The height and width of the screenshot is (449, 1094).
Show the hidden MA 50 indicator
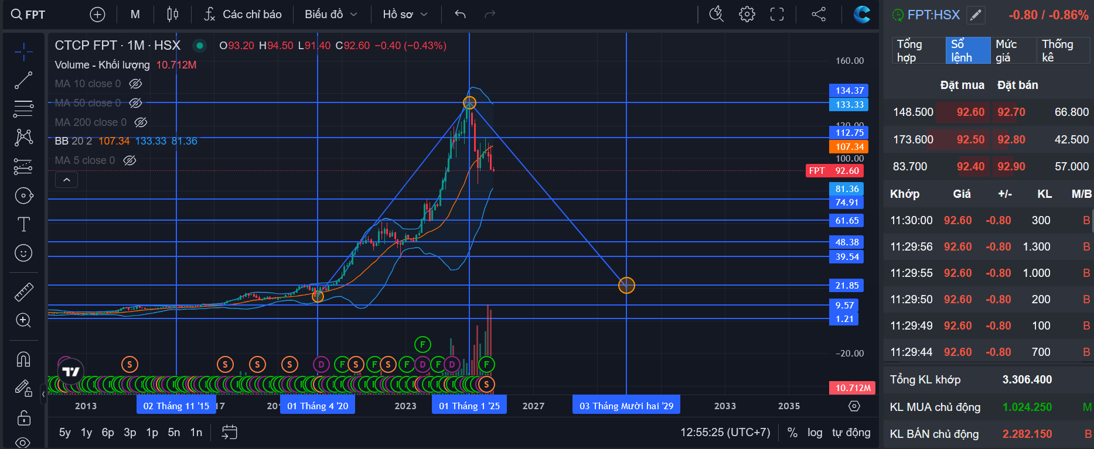[x=135, y=103]
